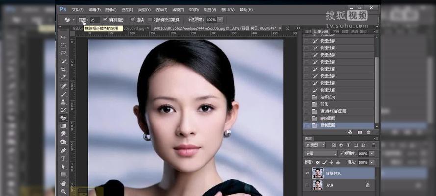Screen dimensions: 436x196
Task: Select the Dodge/Sponge tool
Action: coord(63,142)
